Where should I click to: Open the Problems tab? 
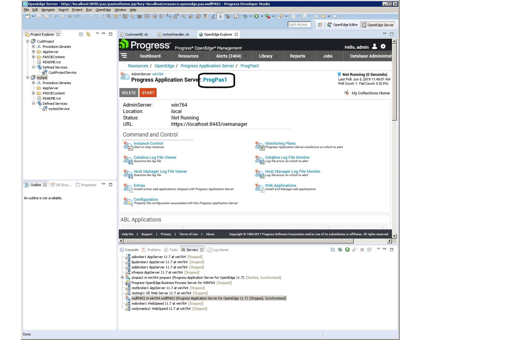151,250
